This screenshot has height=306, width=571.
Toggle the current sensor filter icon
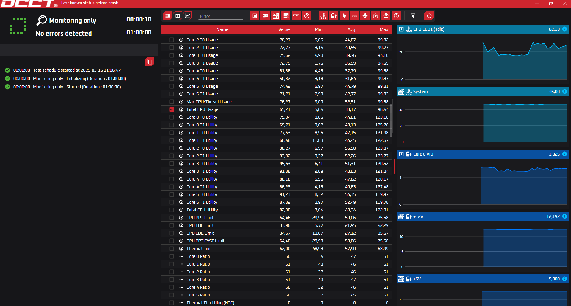point(355,16)
